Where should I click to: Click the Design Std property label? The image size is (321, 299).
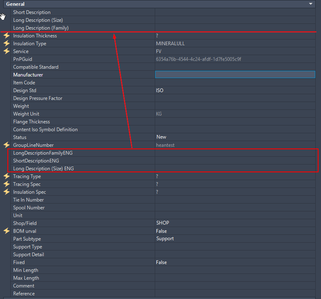[x=25, y=90]
